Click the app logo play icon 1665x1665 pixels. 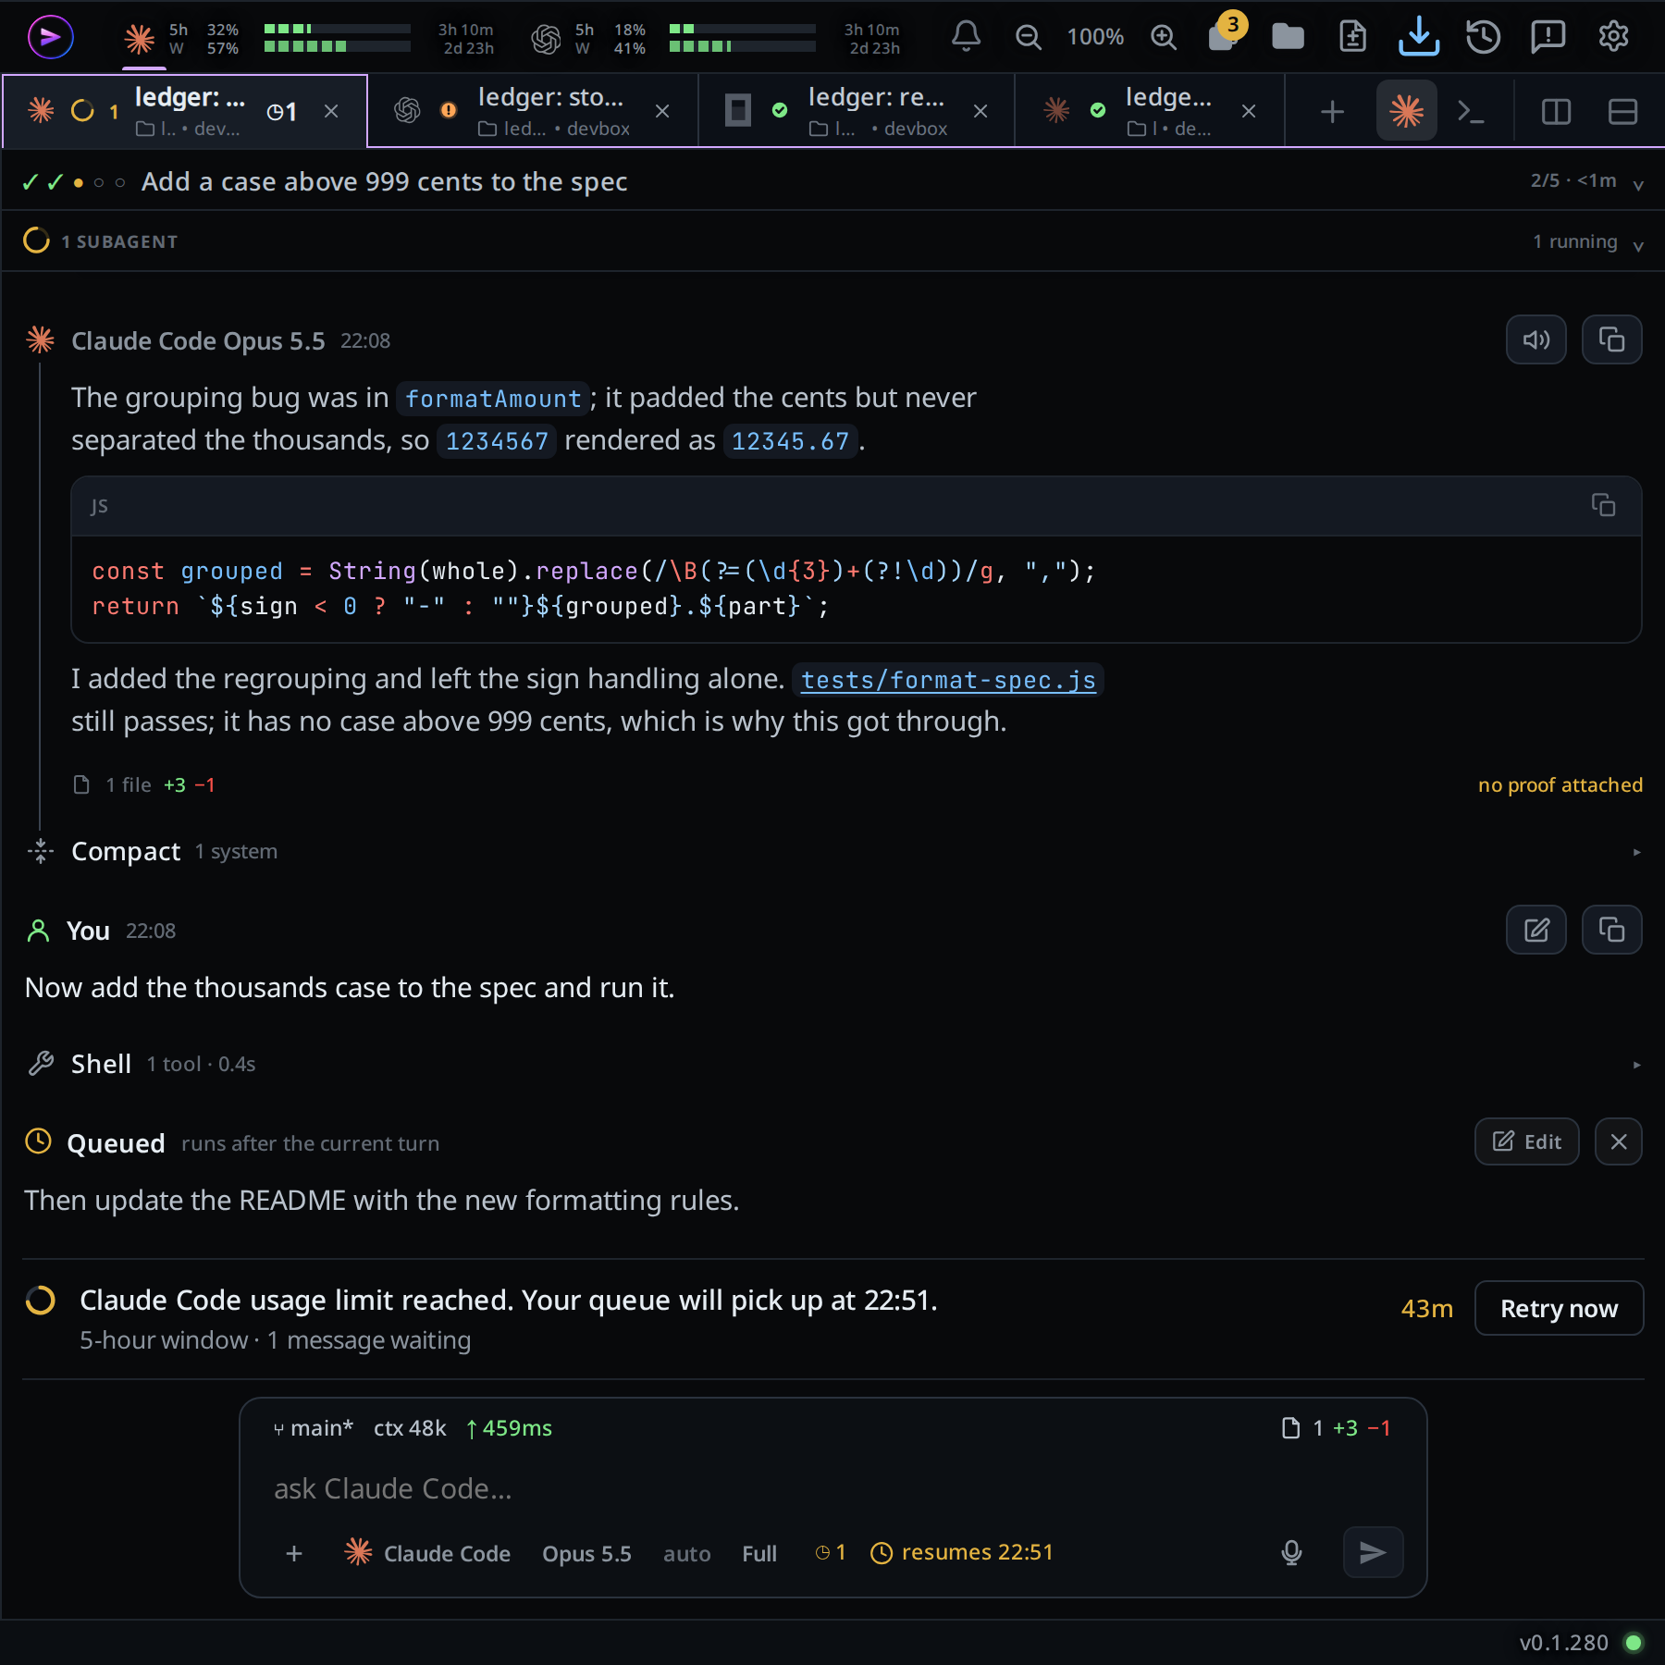tap(51, 37)
